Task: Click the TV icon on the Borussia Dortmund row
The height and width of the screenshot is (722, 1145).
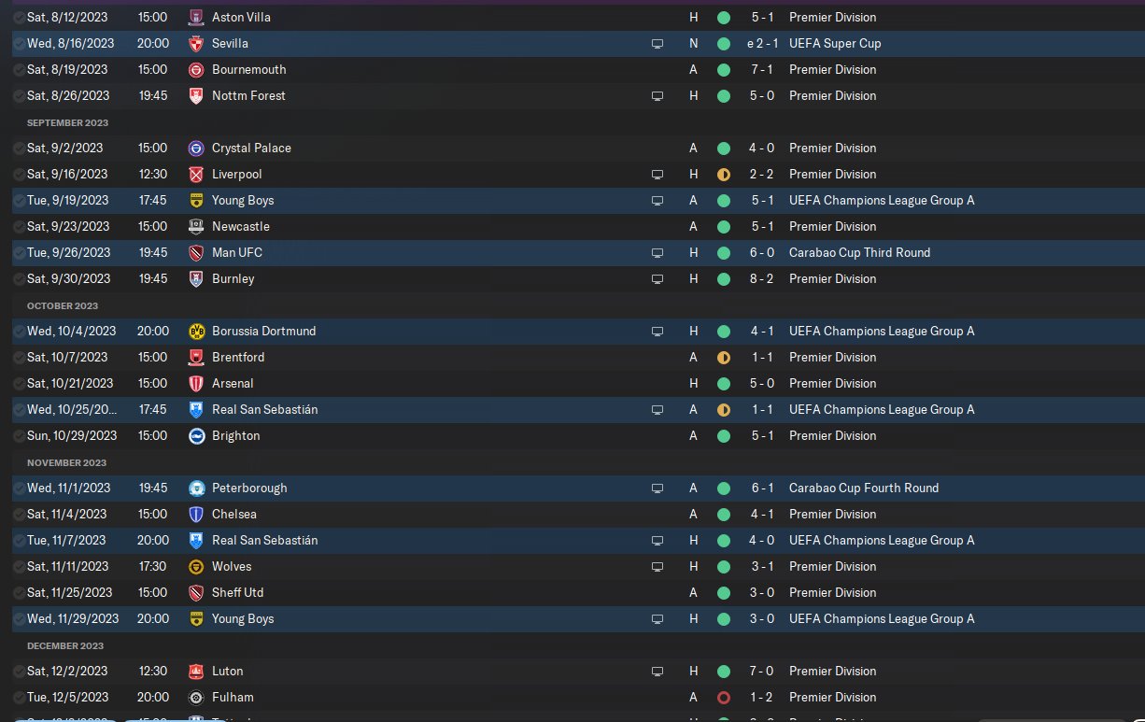Action: tap(657, 331)
